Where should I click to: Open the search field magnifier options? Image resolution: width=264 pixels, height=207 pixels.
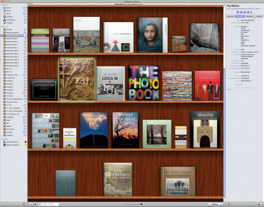click(40, 204)
